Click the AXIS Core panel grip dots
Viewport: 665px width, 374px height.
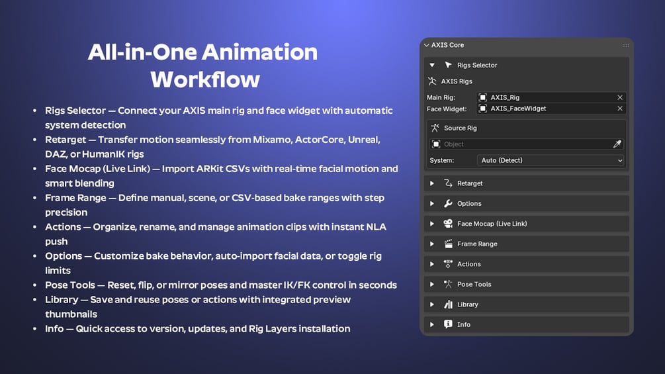pos(625,45)
